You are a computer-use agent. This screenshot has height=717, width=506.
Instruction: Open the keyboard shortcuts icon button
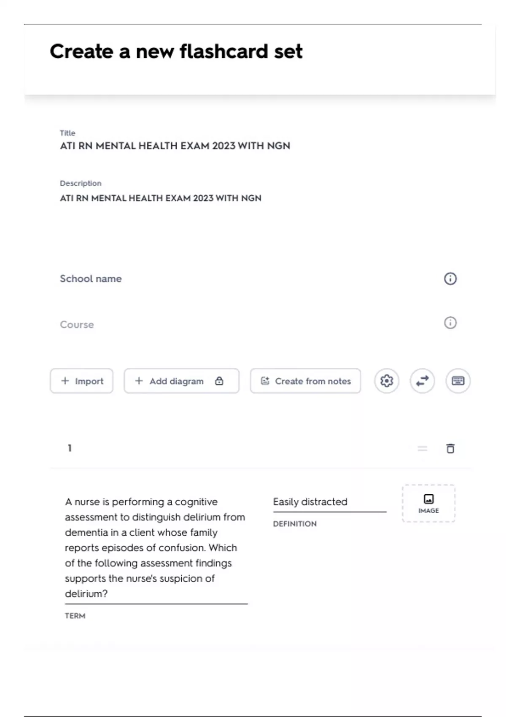point(458,381)
